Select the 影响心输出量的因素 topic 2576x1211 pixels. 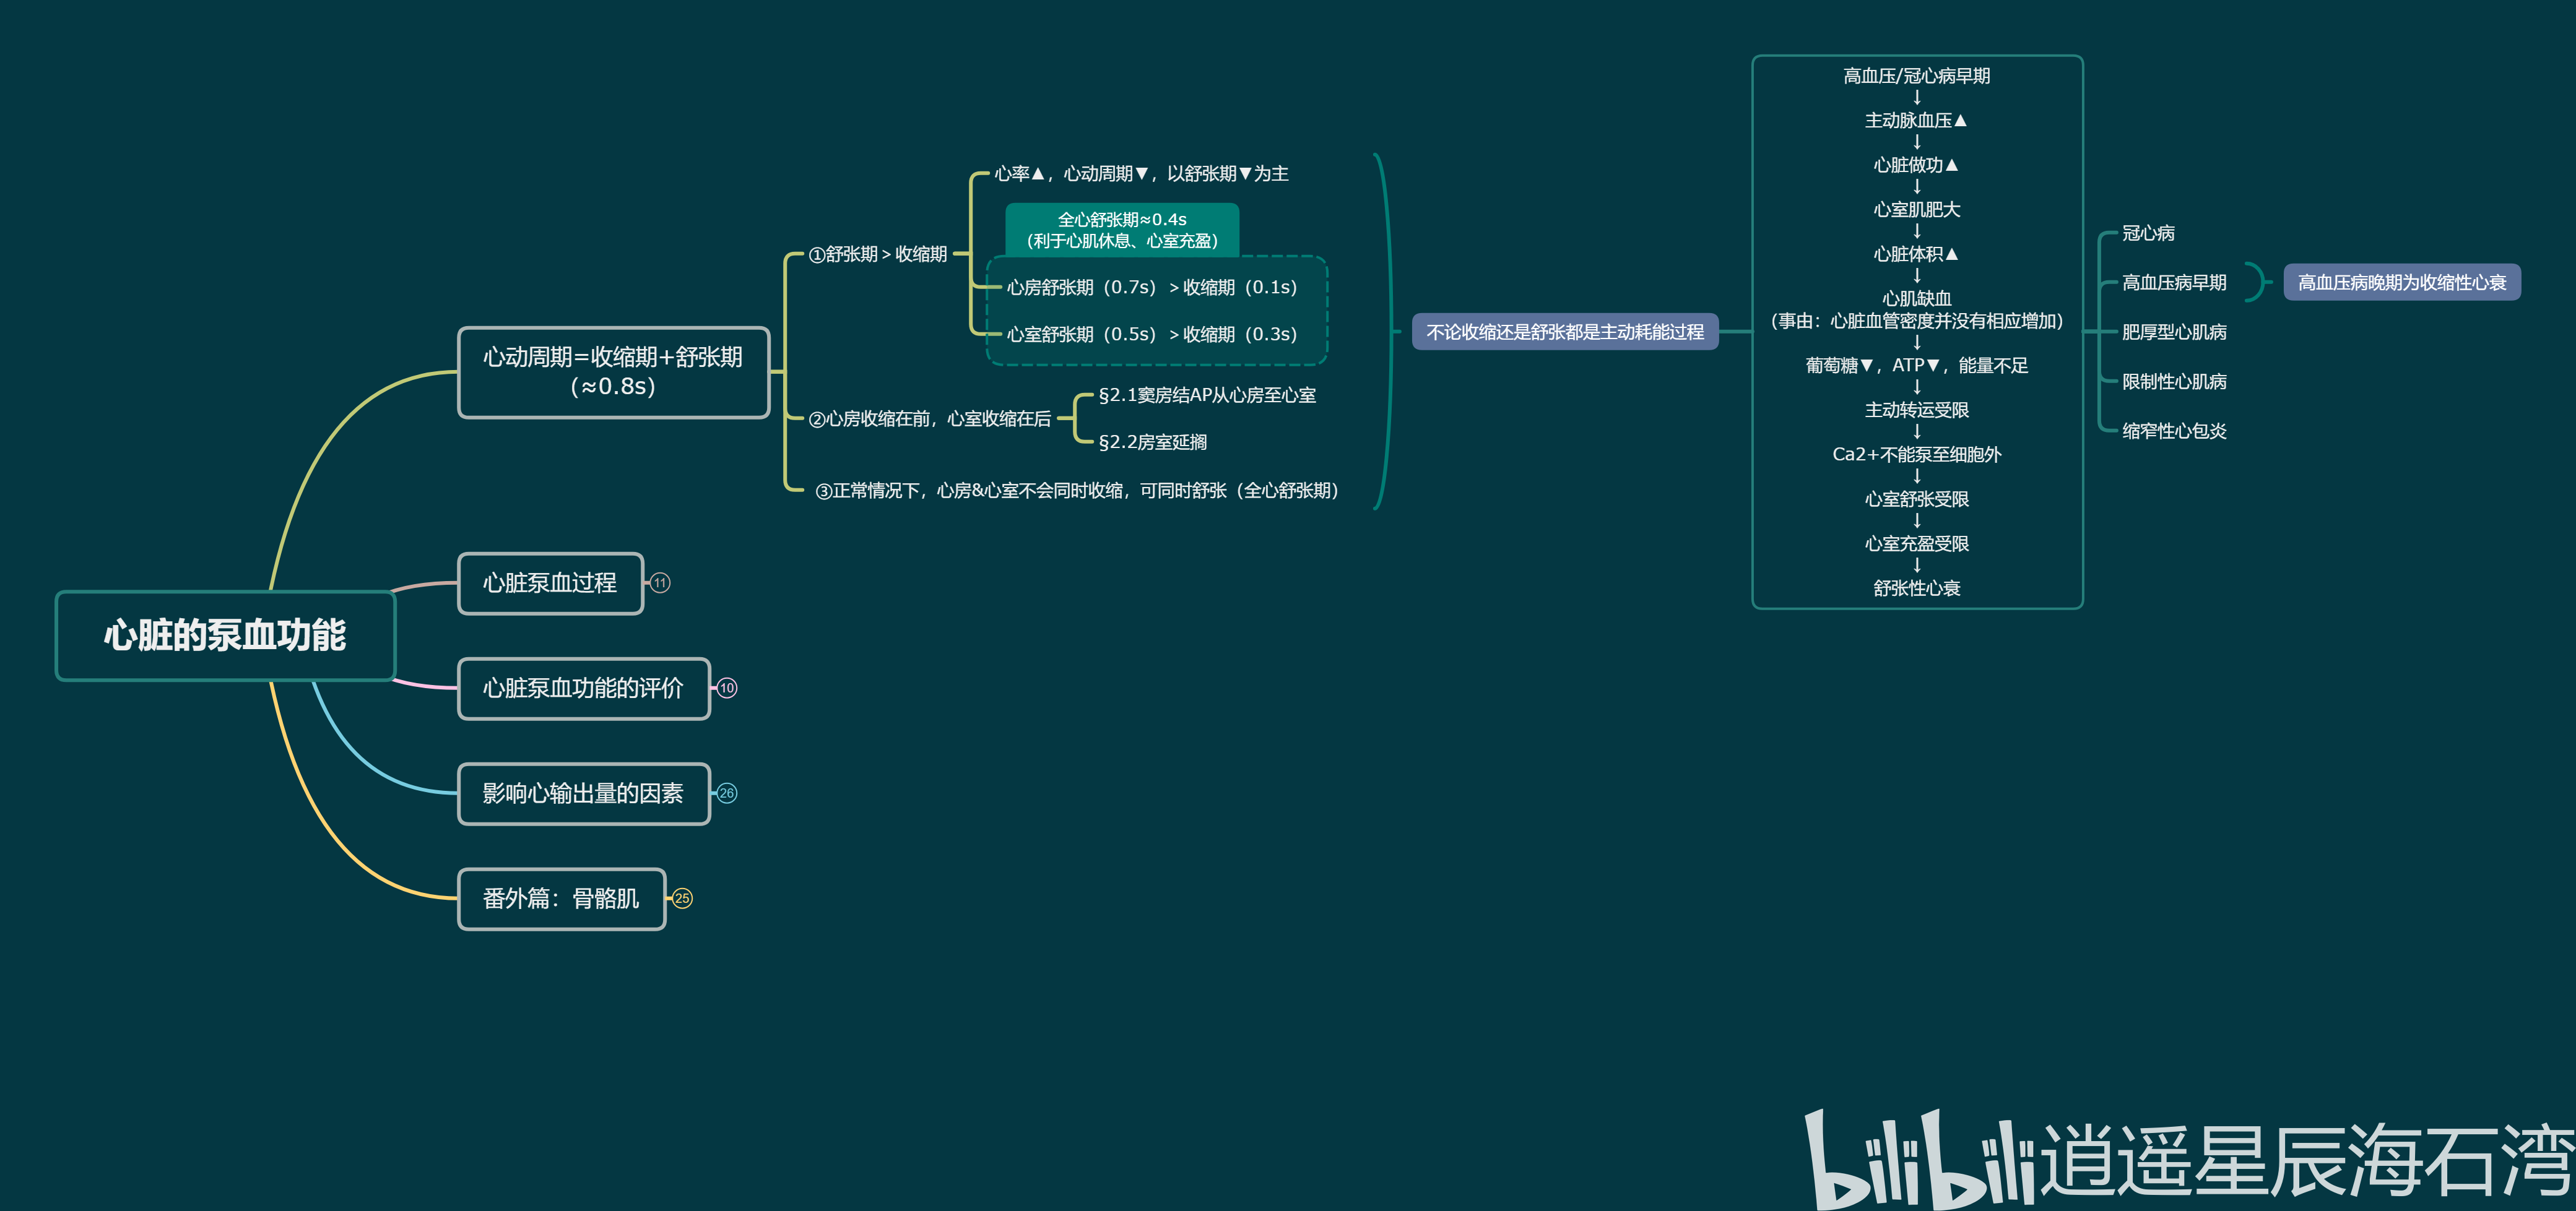click(x=583, y=793)
